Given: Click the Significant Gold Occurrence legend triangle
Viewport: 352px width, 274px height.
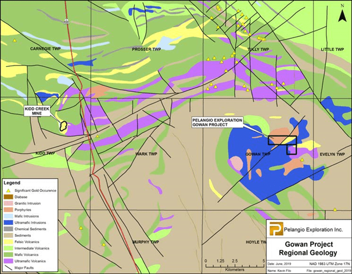Looking at the screenshot, I should [8, 191].
